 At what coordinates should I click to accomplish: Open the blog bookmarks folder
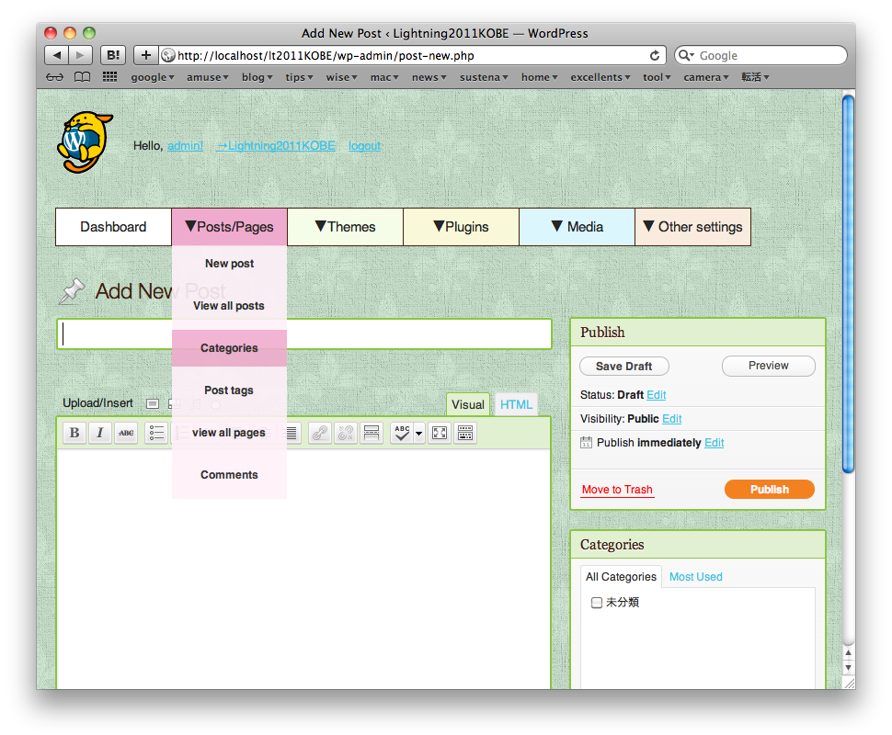pos(257,77)
